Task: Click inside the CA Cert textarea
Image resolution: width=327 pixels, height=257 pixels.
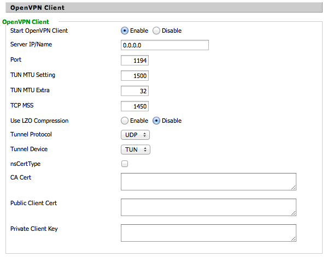Action: click(x=208, y=182)
